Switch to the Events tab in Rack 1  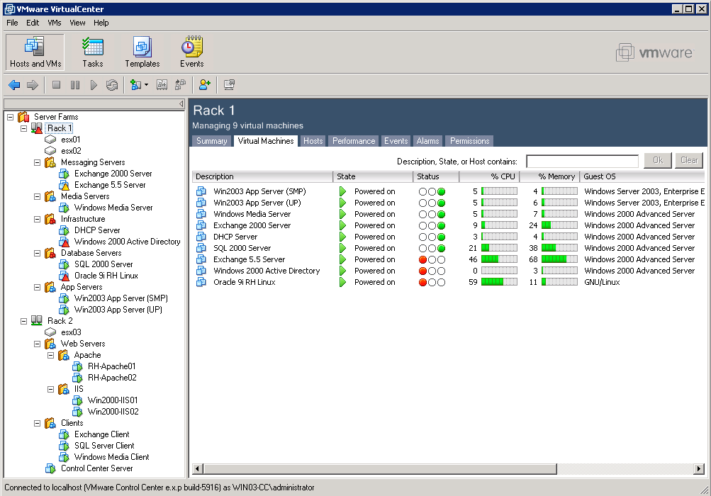coord(396,141)
